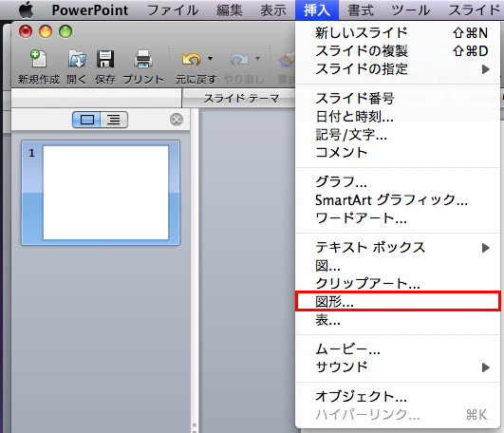This screenshot has width=504, height=433.
Task: Select slide 1 thumbnail
Action: pyautogui.click(x=101, y=193)
